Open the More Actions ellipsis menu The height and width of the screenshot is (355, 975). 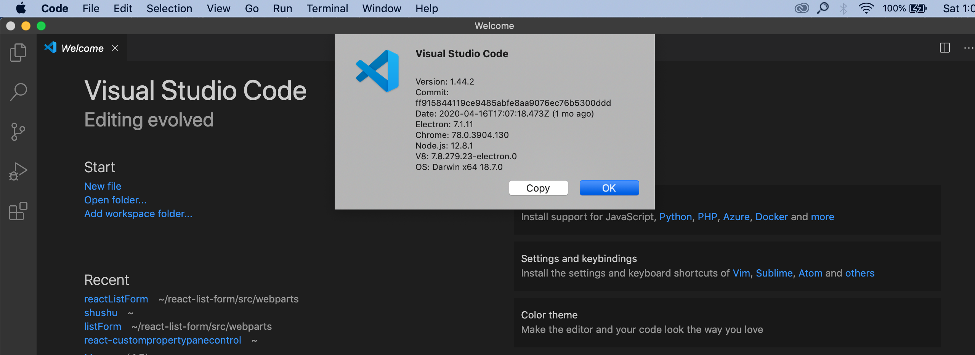point(969,48)
